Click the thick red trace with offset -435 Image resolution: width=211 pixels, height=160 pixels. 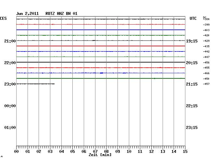click(x=101, y=46)
